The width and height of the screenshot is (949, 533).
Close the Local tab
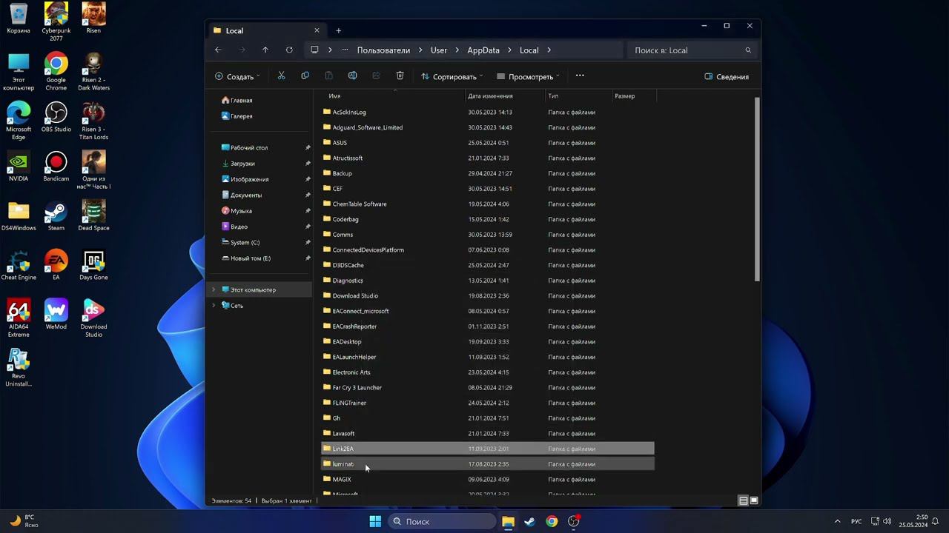(317, 30)
